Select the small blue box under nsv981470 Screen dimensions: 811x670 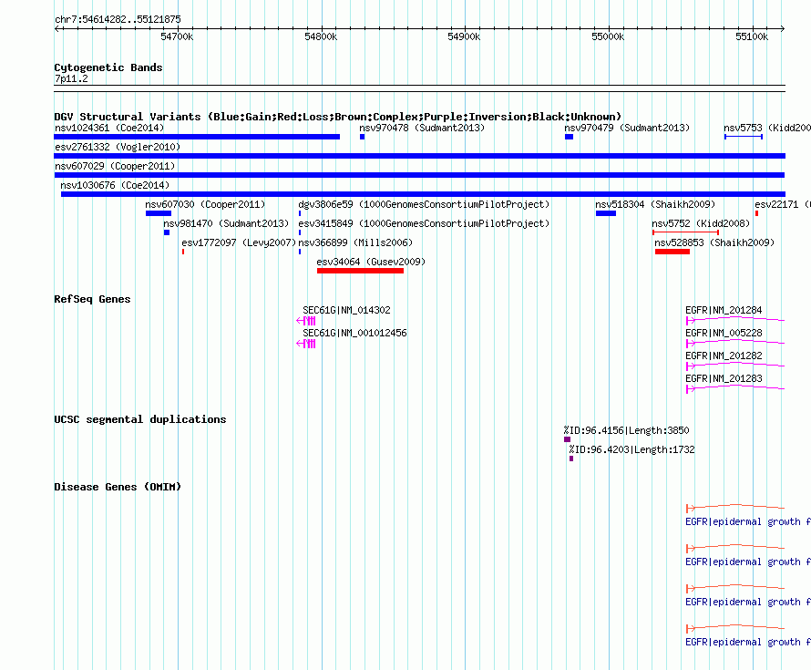(167, 232)
